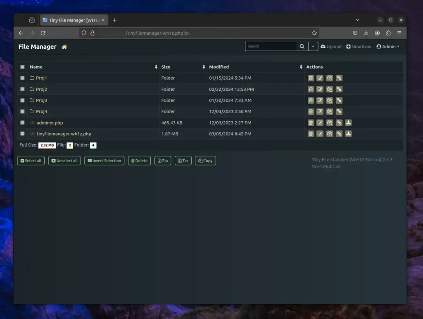This screenshot has width=423, height=319.
Task: Bookmark this page with the star icon
Action: [x=314, y=33]
